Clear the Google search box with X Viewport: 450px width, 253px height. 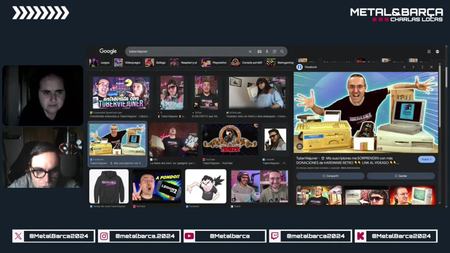[x=250, y=52]
